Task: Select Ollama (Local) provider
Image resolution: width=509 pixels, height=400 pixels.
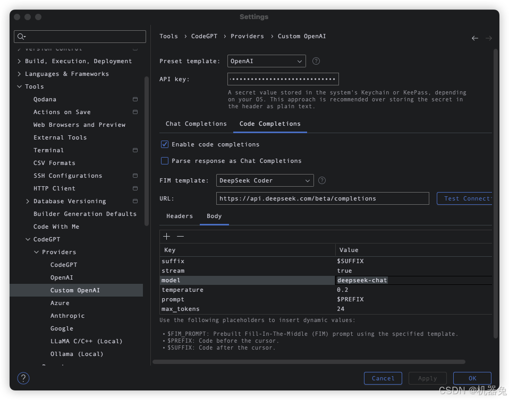Action: [77, 354]
